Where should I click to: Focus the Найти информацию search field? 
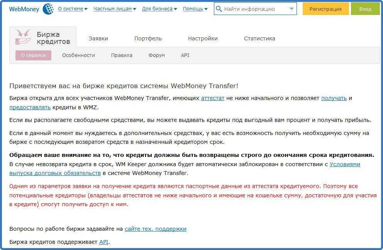click(255, 9)
